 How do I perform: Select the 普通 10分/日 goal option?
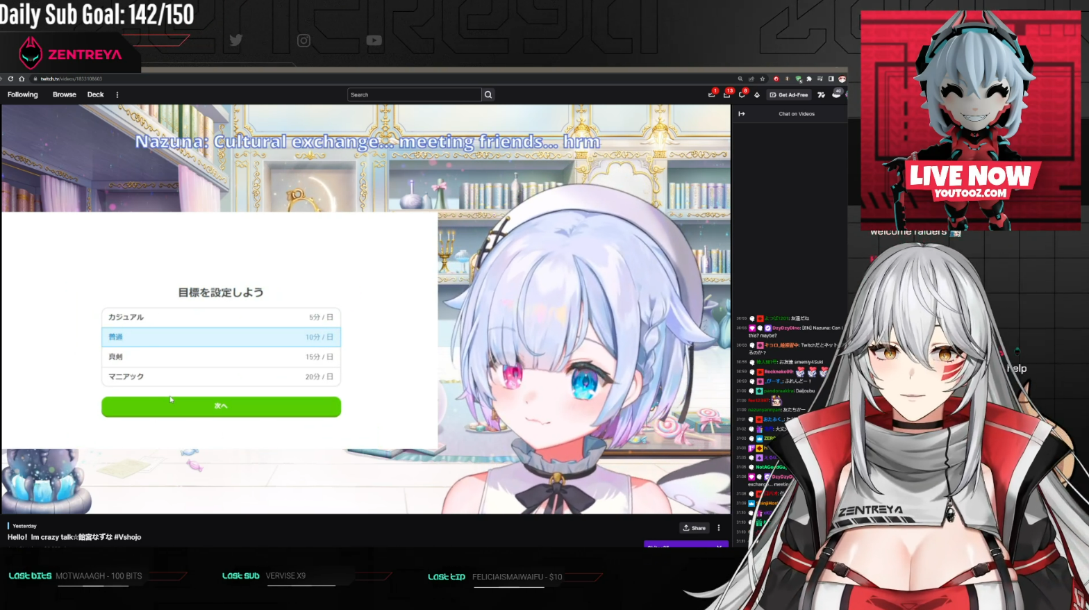221,337
